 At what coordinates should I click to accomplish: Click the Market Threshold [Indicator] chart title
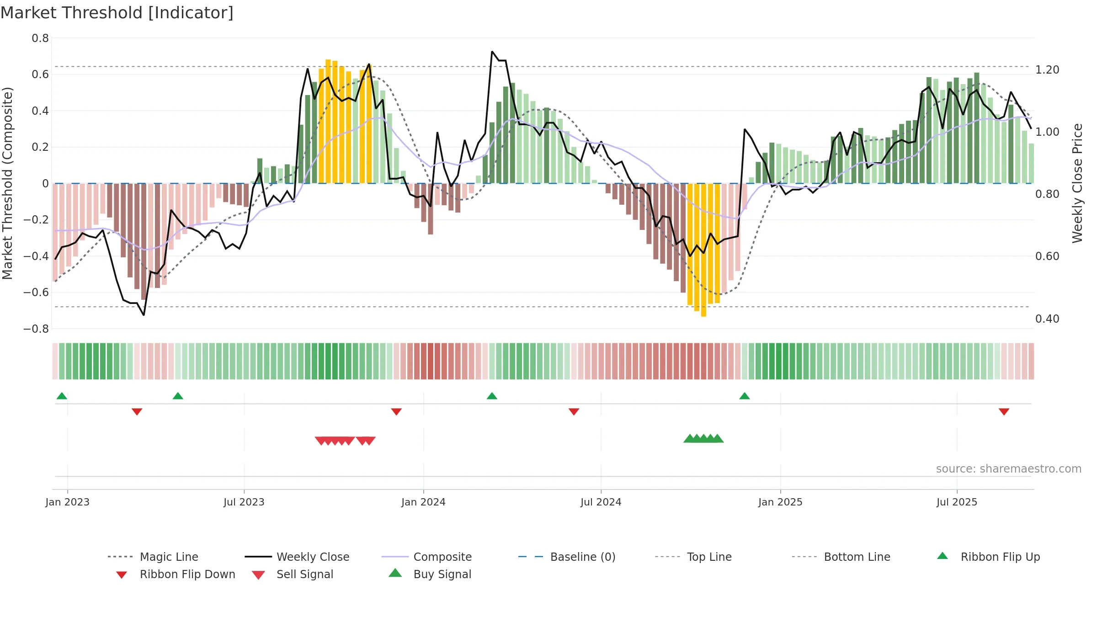tap(117, 13)
